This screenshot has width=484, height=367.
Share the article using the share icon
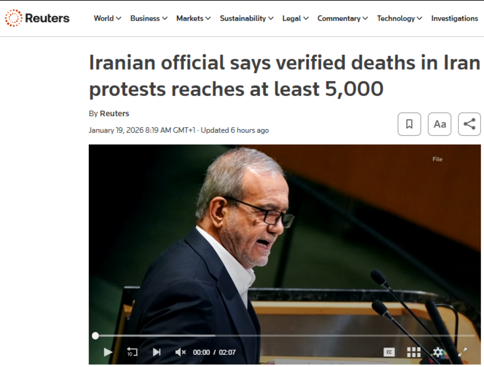point(469,124)
